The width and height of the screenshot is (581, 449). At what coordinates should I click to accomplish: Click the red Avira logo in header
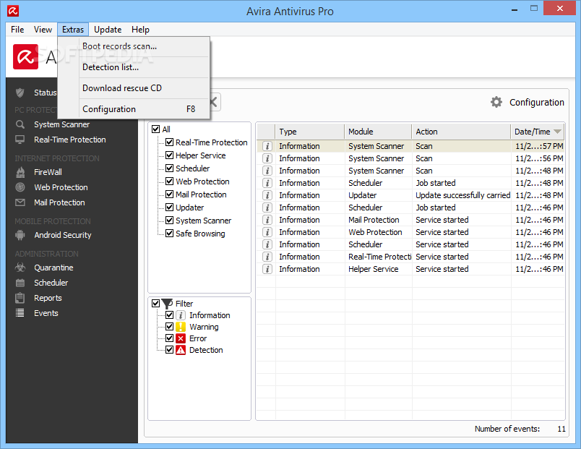(25, 56)
